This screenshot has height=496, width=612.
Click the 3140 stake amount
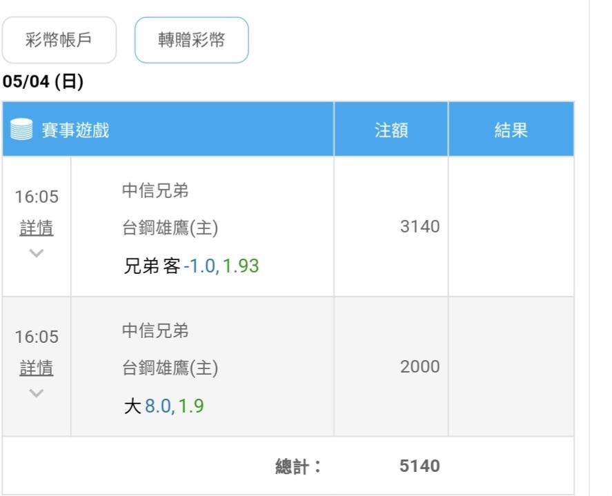[419, 227]
